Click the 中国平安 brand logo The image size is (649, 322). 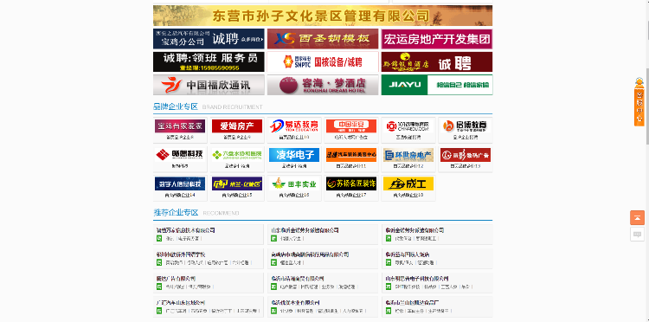(x=351, y=126)
